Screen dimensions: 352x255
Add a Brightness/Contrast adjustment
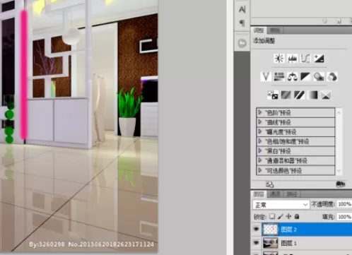(x=279, y=59)
